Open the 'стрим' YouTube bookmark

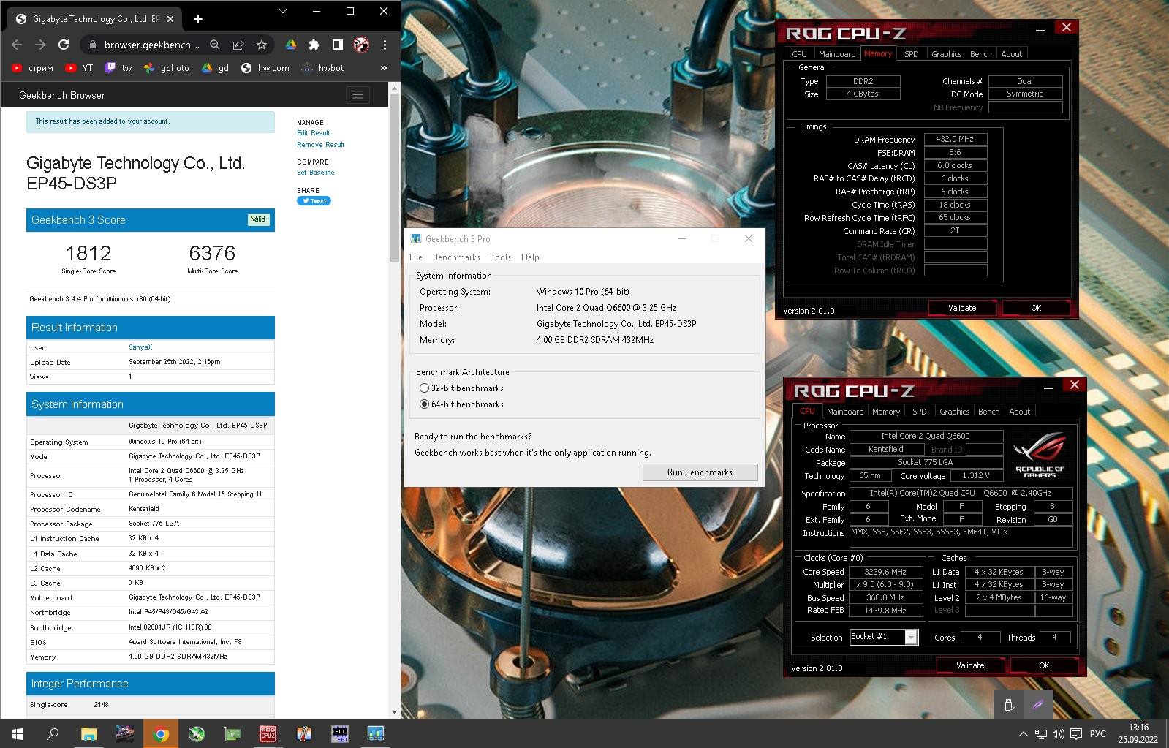tap(33, 68)
